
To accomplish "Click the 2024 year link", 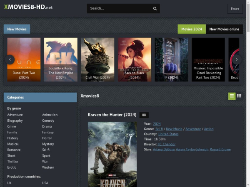I will tap(157, 124).
